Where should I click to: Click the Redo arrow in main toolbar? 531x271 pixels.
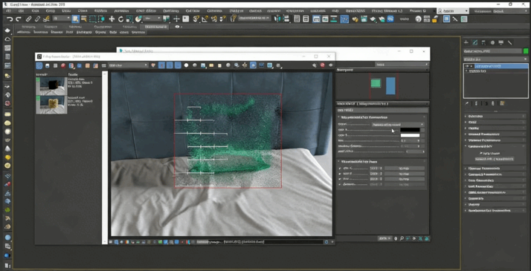click(19, 19)
